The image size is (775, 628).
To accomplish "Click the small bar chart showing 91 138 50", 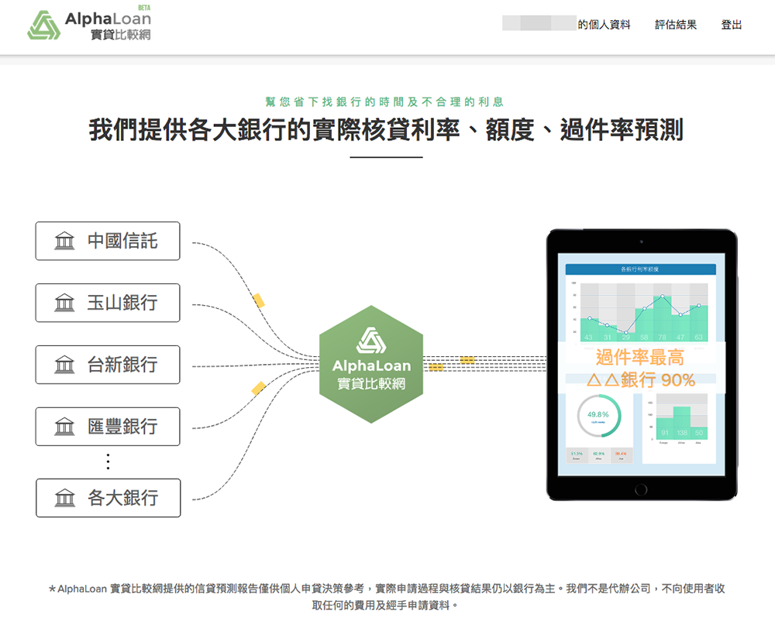I will tap(680, 420).
